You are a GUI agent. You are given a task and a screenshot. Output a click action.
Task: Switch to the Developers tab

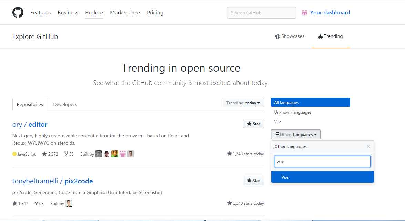click(x=65, y=104)
